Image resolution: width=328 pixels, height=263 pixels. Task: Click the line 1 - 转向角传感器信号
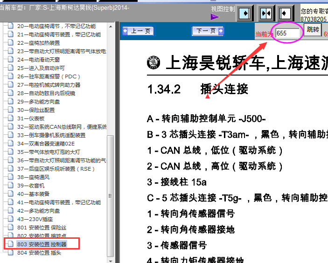(x=191, y=214)
